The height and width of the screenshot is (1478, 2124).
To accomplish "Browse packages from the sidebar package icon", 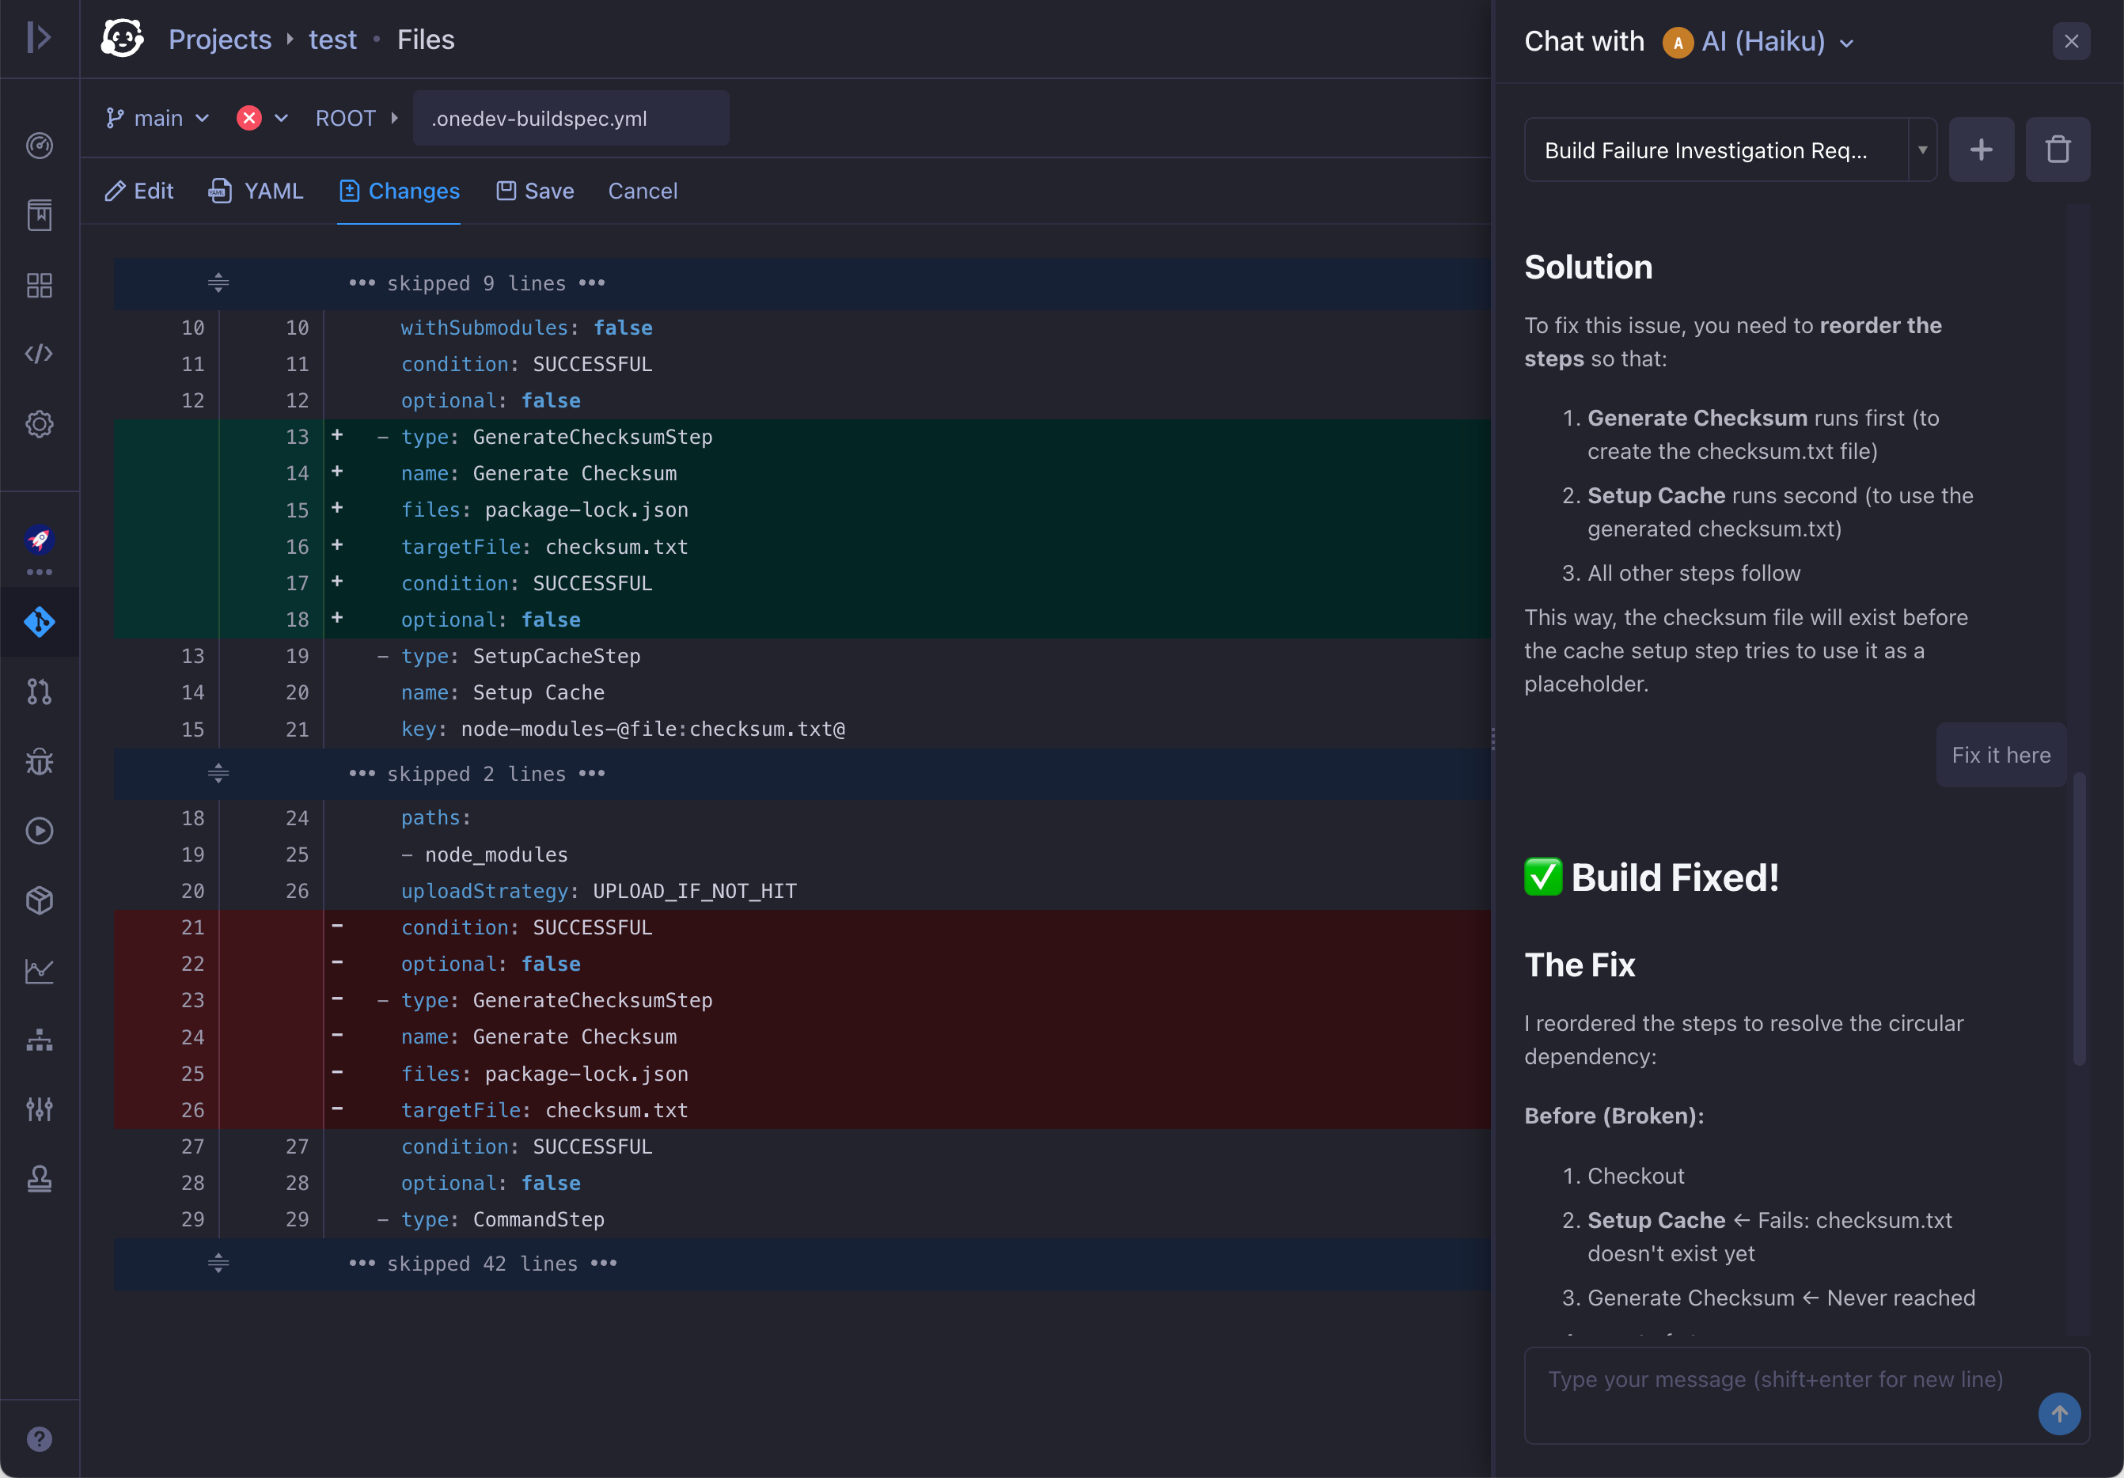I will [39, 900].
